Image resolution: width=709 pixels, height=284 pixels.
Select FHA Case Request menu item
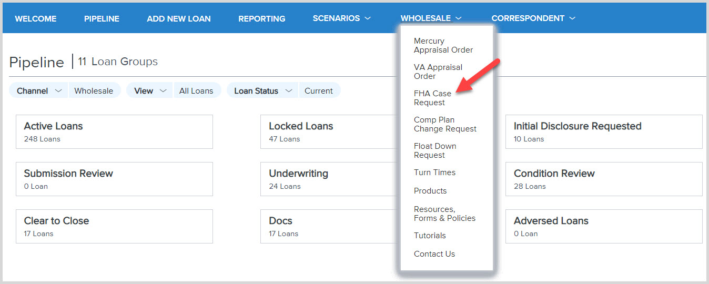pyautogui.click(x=432, y=98)
